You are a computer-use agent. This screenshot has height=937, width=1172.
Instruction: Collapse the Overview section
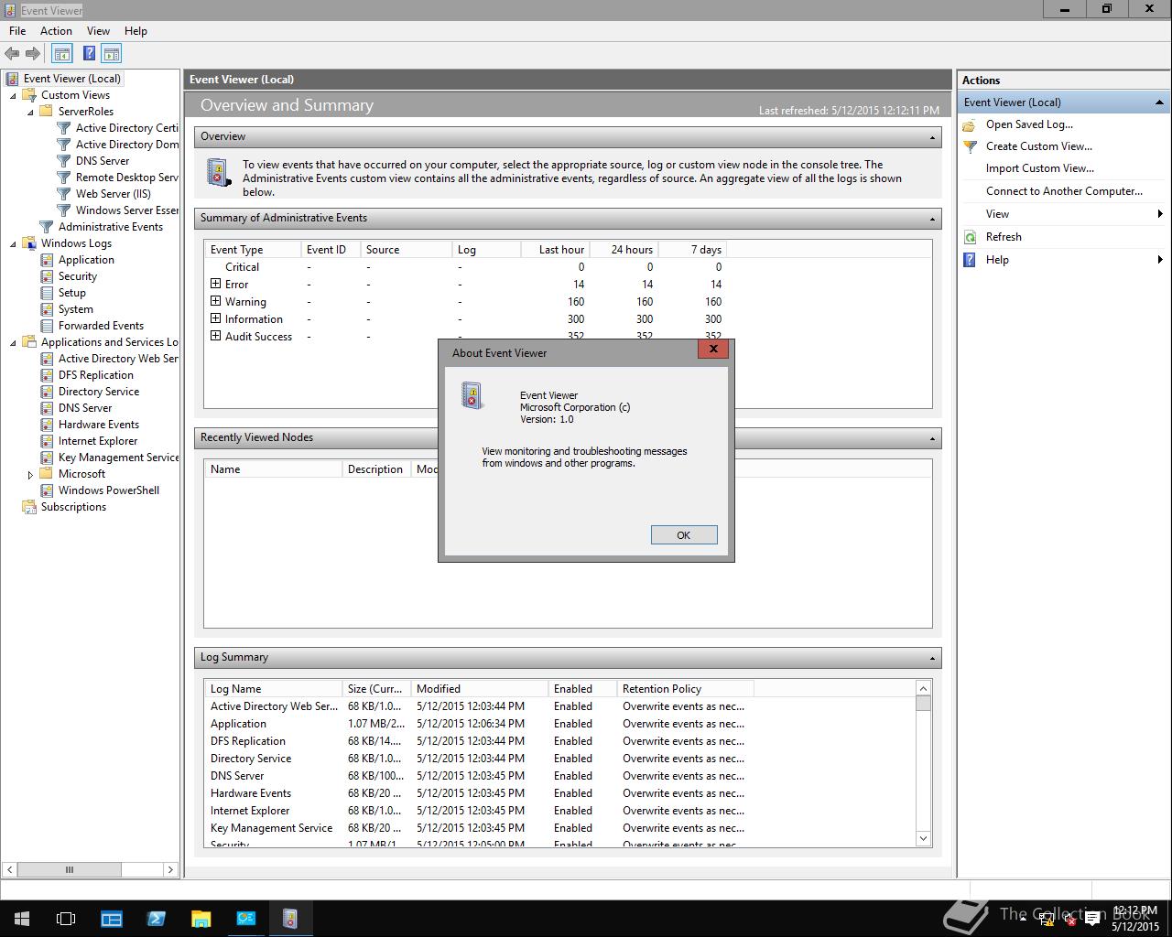[x=932, y=137]
